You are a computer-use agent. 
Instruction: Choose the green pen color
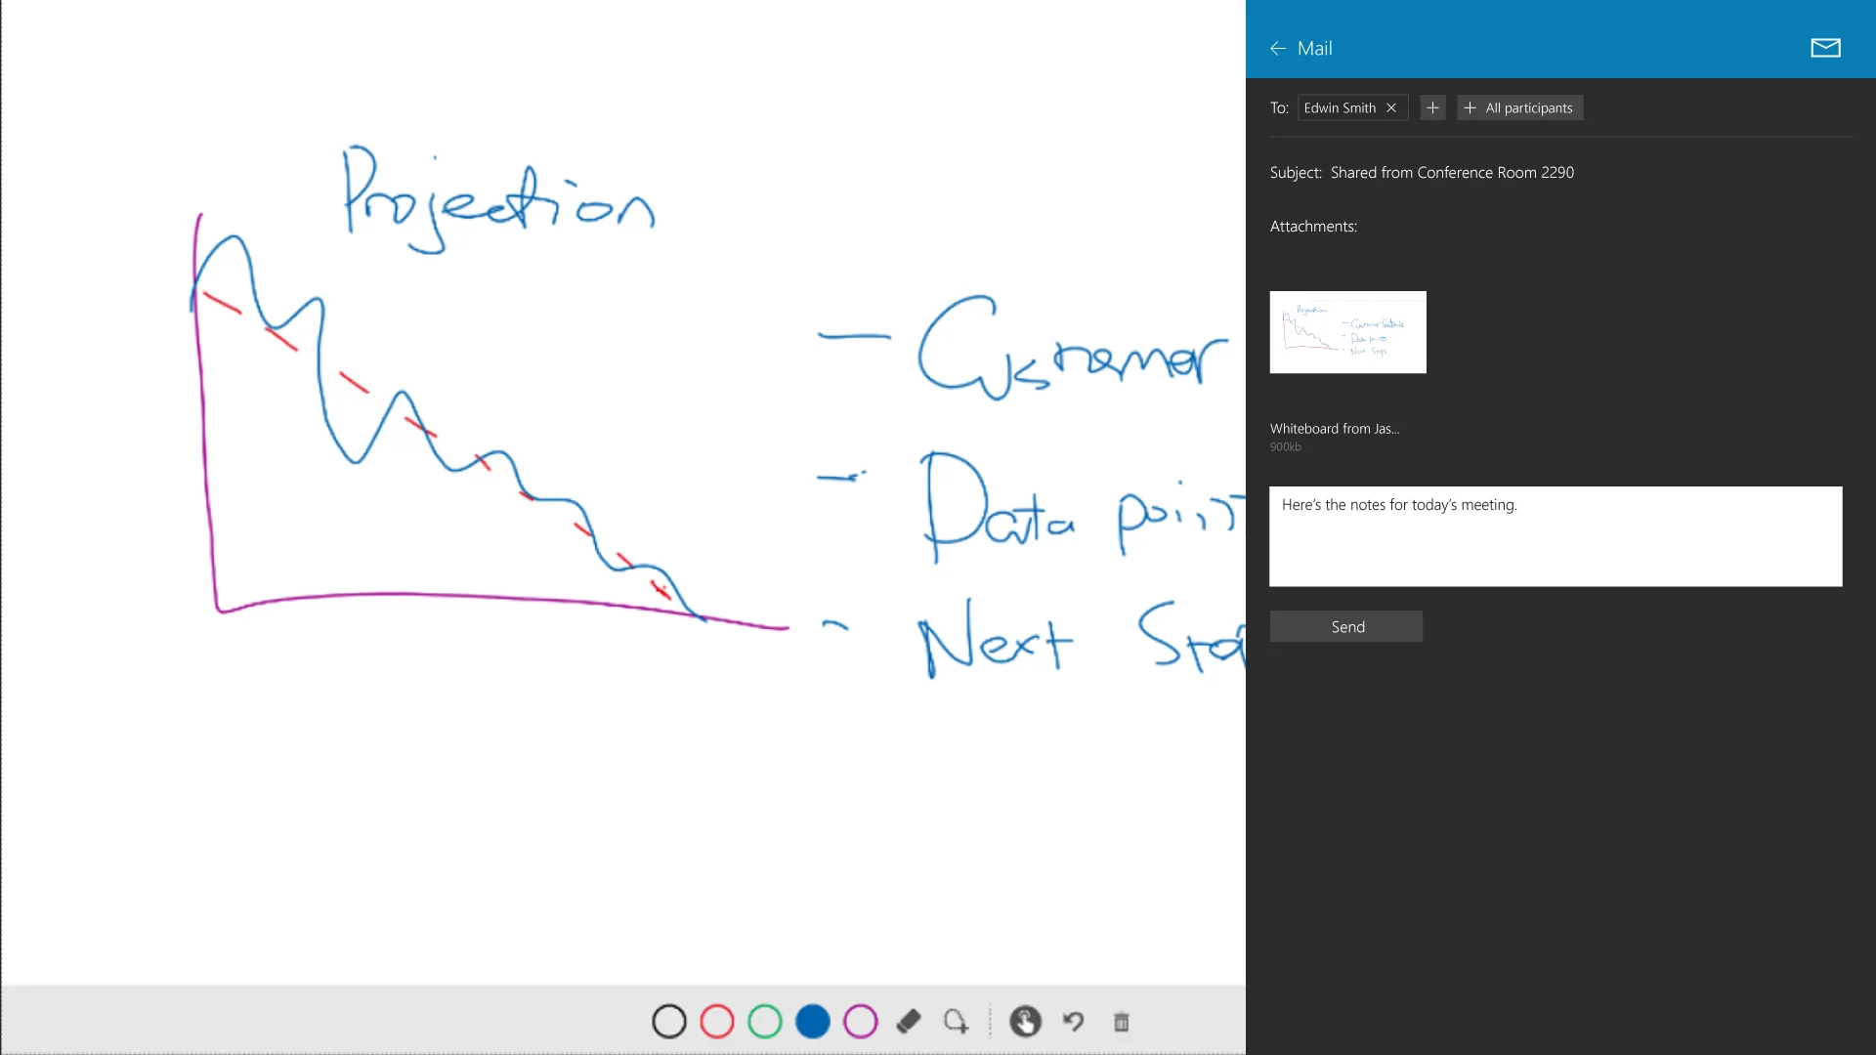point(765,1022)
